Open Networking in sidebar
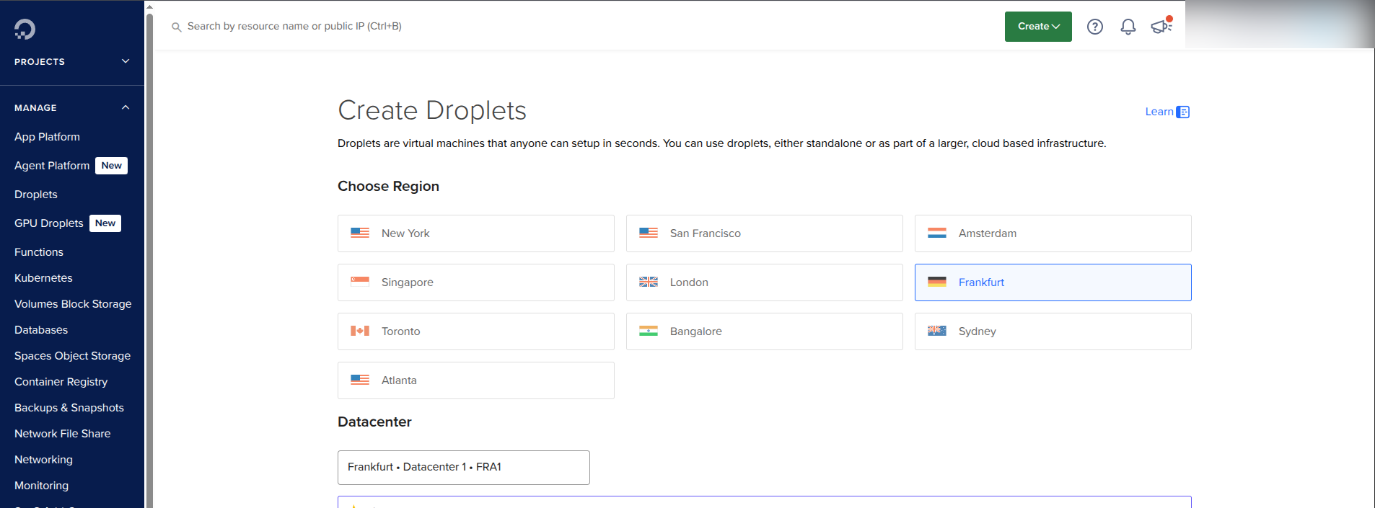Image resolution: width=1375 pixels, height=508 pixels. tap(43, 460)
